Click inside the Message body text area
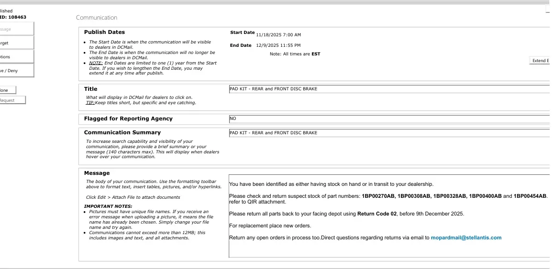 coord(389,216)
